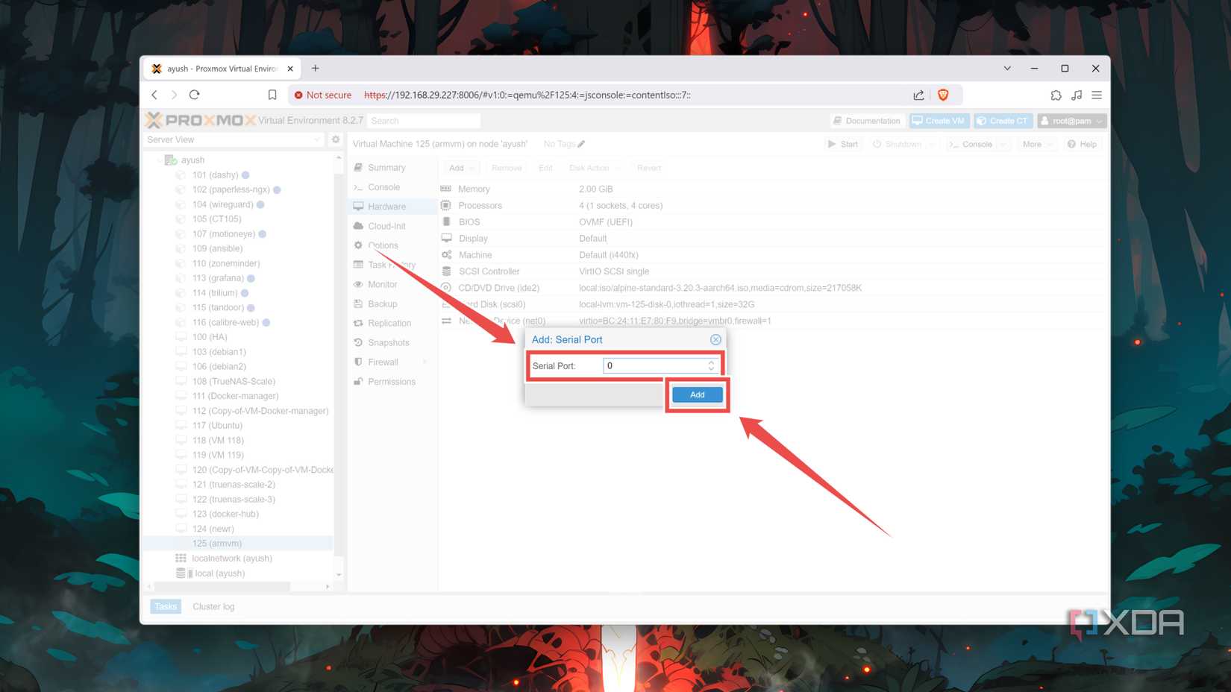
Task: Open root@pam user dropdown
Action: 1071,121
